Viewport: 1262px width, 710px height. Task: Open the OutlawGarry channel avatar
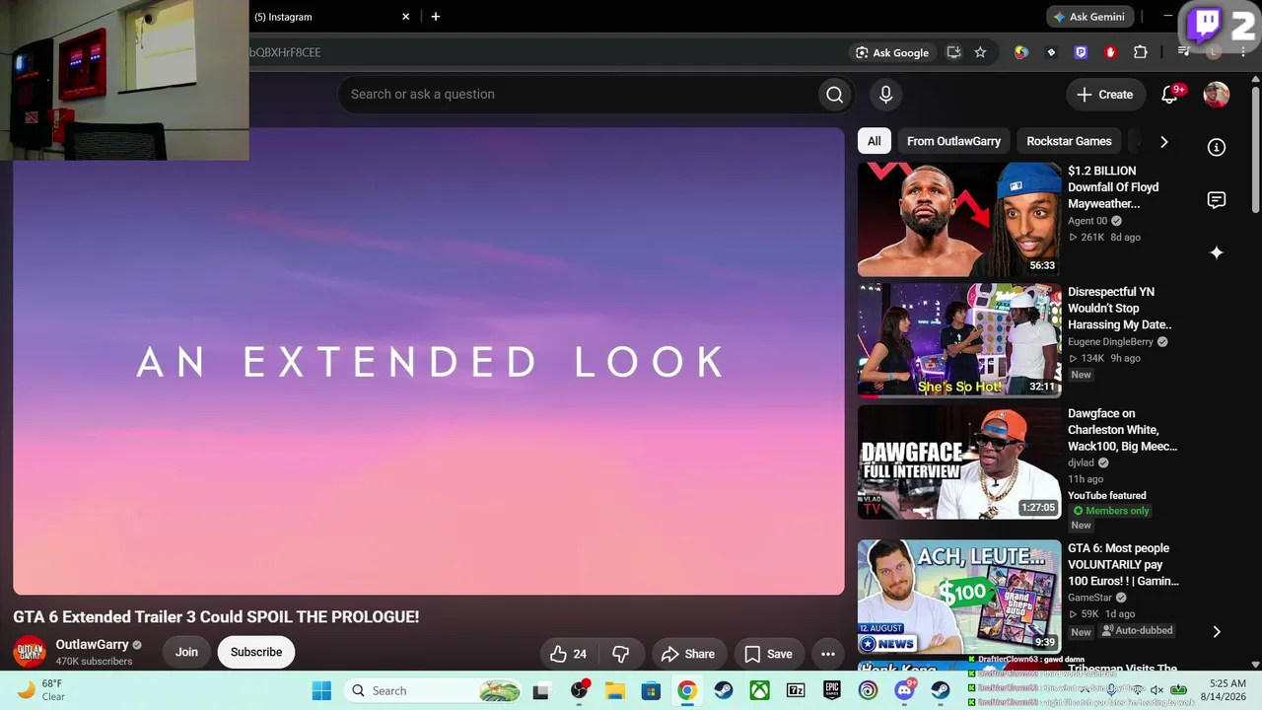30,652
